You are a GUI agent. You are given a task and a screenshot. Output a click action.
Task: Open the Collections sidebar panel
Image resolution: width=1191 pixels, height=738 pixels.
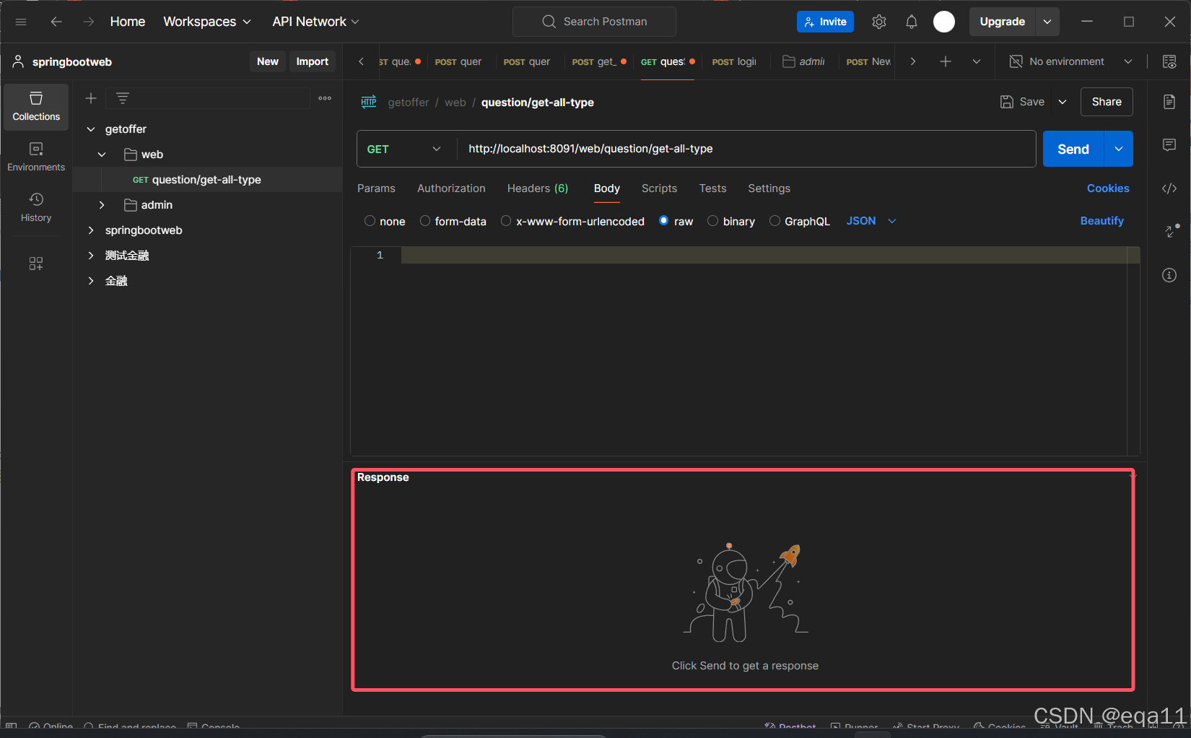36,106
